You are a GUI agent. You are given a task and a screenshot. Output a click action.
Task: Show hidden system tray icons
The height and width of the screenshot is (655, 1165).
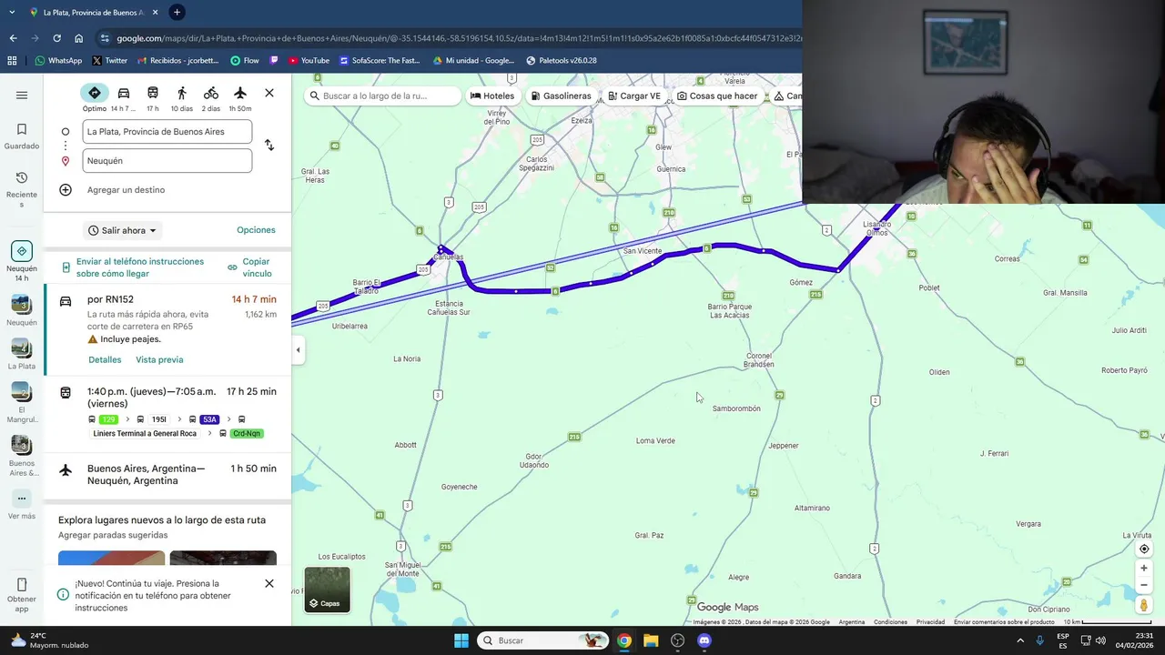click(1020, 640)
